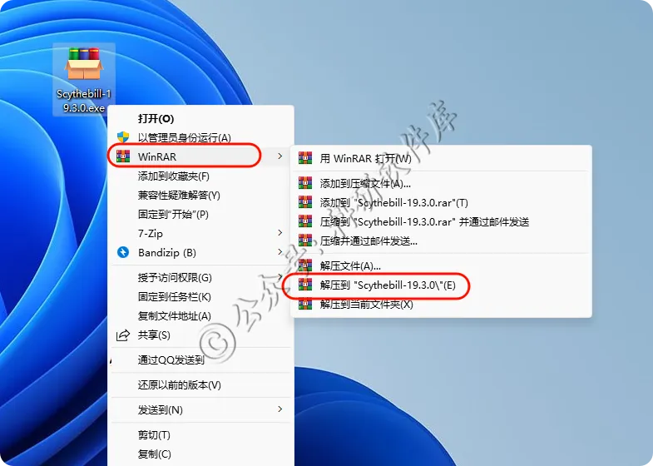
Task: Select 还原以前的版本(V)
Action: (180, 384)
